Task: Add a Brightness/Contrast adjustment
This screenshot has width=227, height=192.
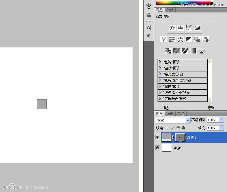Action: [x=172, y=28]
